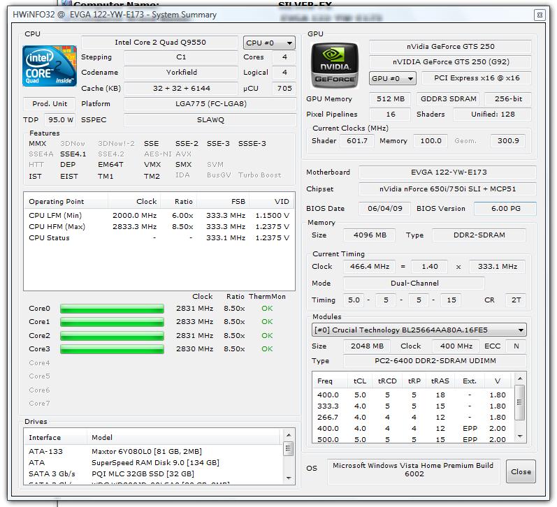The width and height of the screenshot is (557, 507).
Task: Click the 512 MB GPU Memory field
Action: [390, 99]
